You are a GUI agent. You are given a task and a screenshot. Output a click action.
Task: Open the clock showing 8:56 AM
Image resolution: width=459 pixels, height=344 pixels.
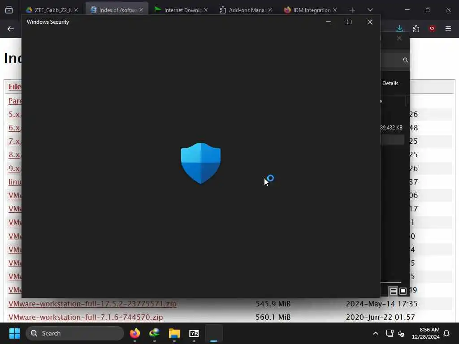tap(426, 333)
